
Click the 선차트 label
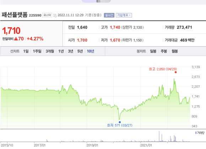(x=15, y=51)
